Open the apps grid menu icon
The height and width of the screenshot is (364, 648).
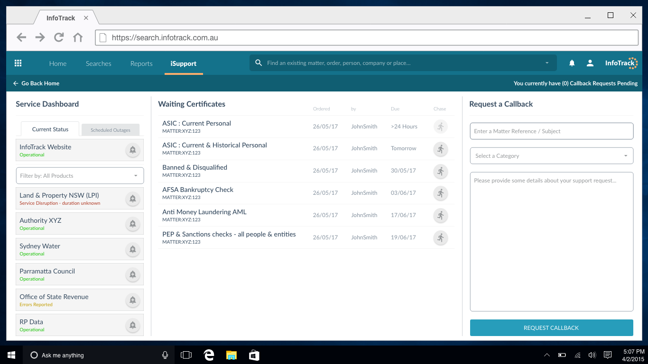pos(18,63)
